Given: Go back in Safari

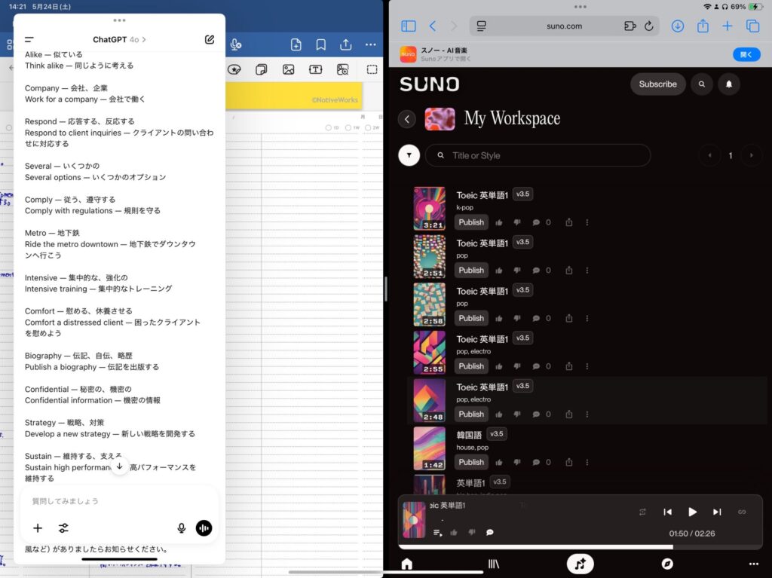Looking at the screenshot, I should [x=432, y=26].
